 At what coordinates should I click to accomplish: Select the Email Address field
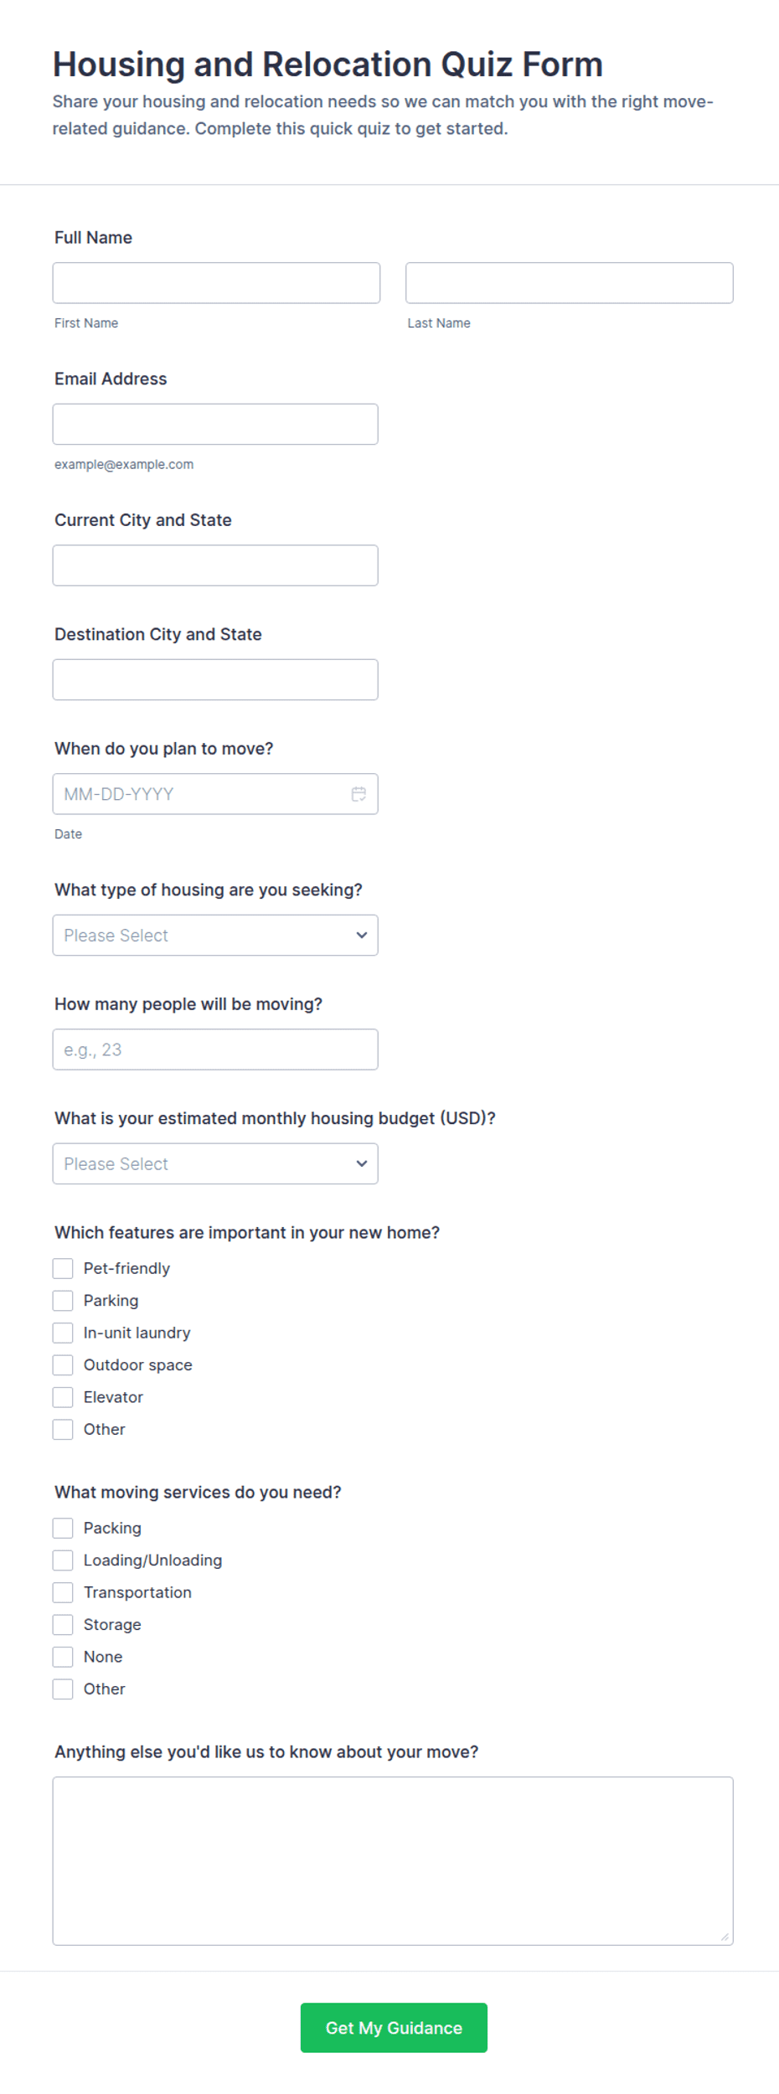click(215, 424)
